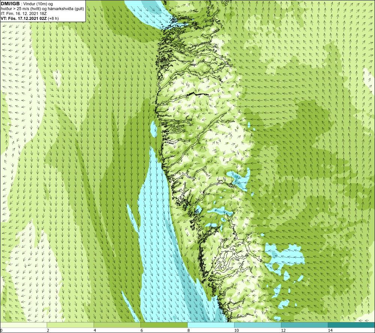The width and height of the screenshot is (375, 333).
Task: Click the '12' label on color scale
Action: [x=283, y=330]
